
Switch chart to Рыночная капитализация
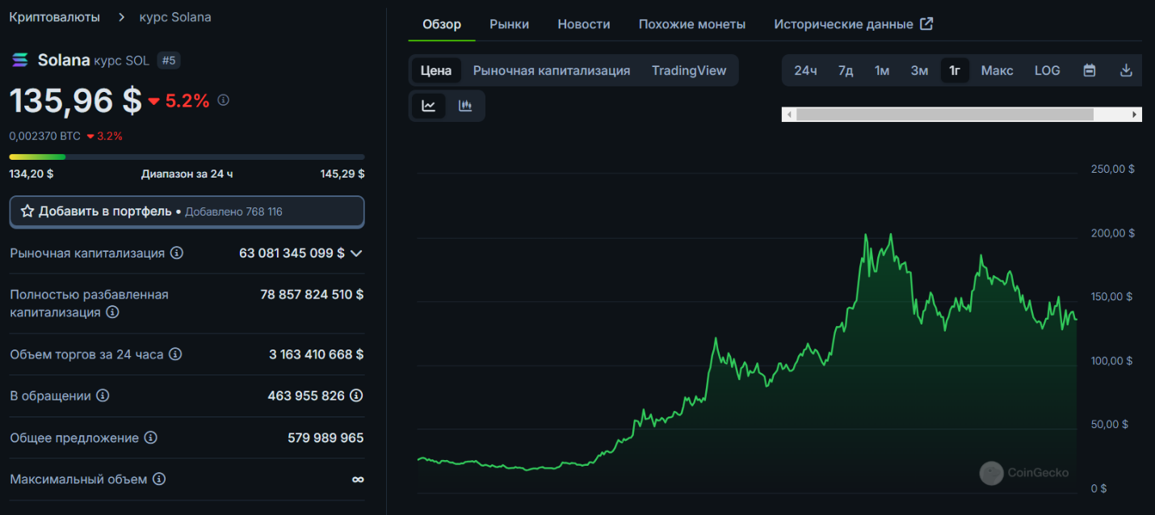(551, 71)
